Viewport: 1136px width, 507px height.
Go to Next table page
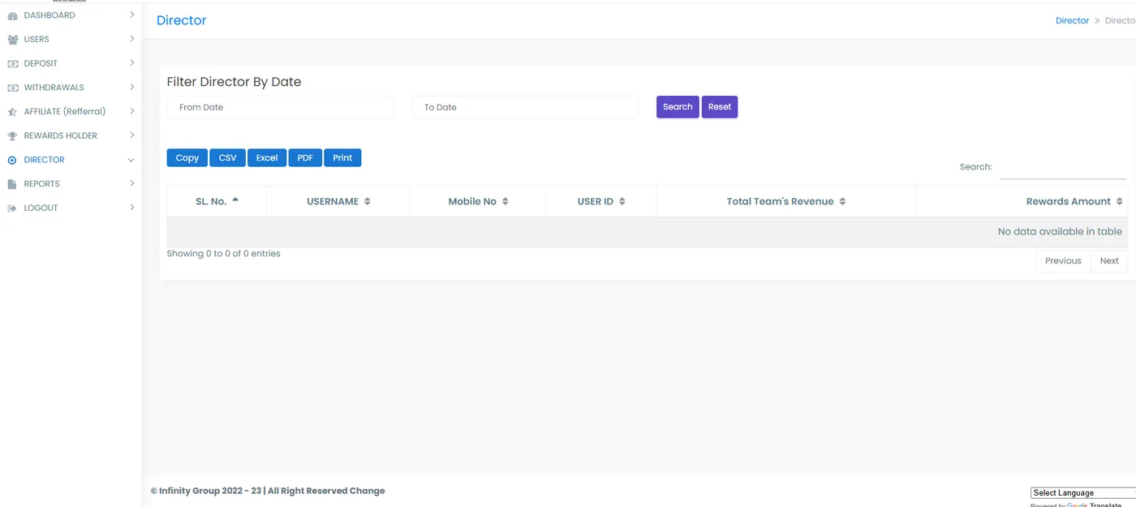tap(1109, 261)
